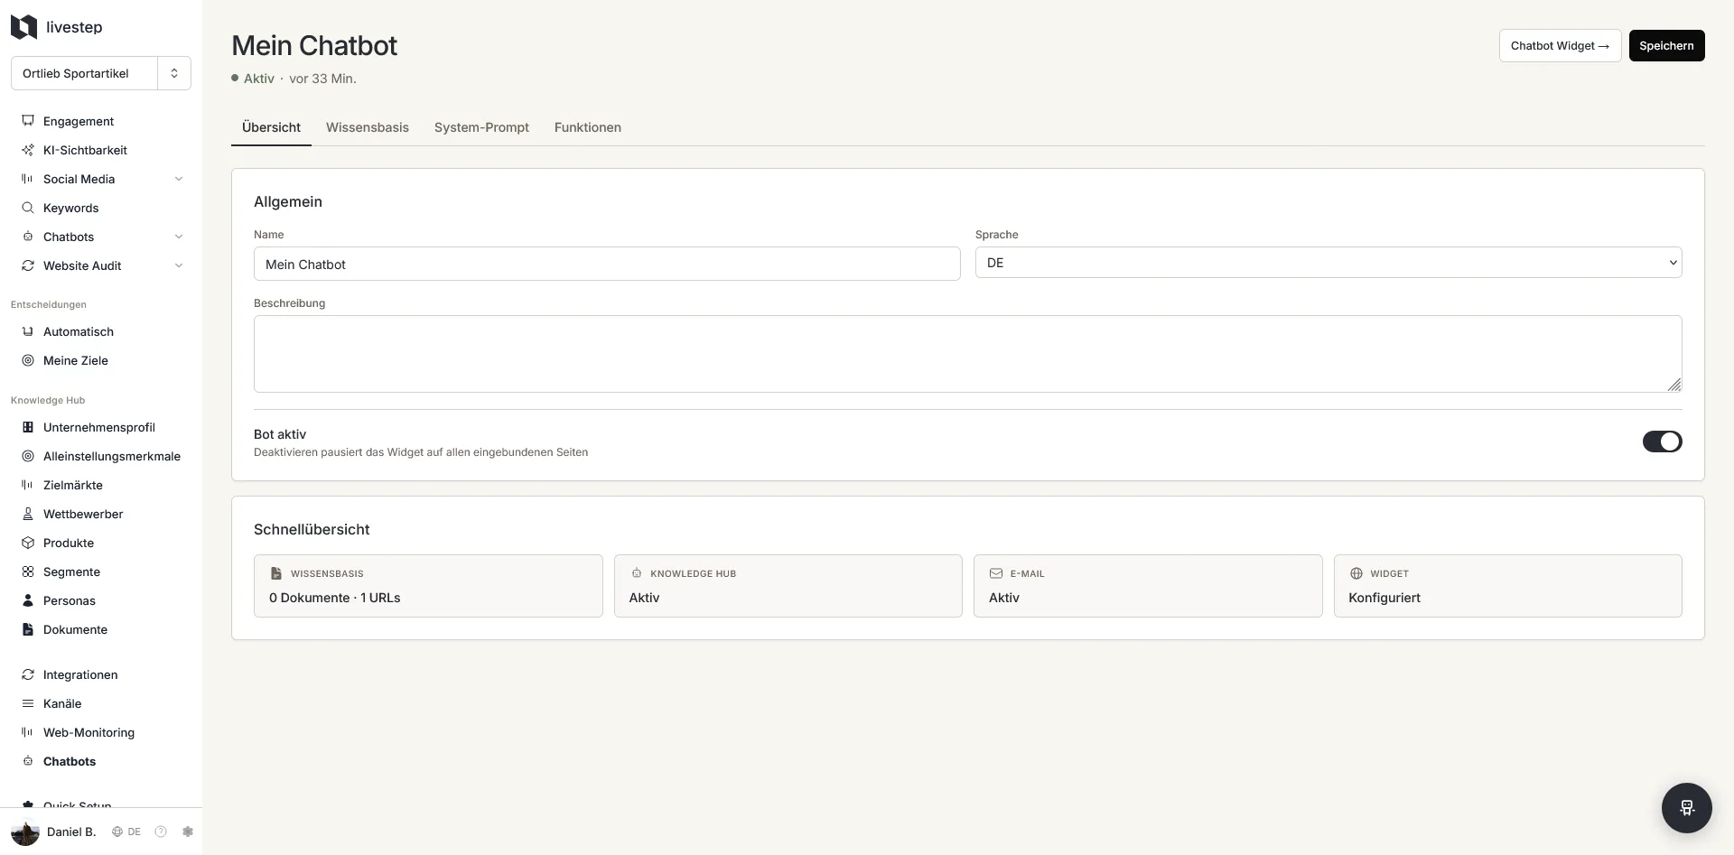
Task: Click the Social Media bars icon
Action: click(x=28, y=179)
